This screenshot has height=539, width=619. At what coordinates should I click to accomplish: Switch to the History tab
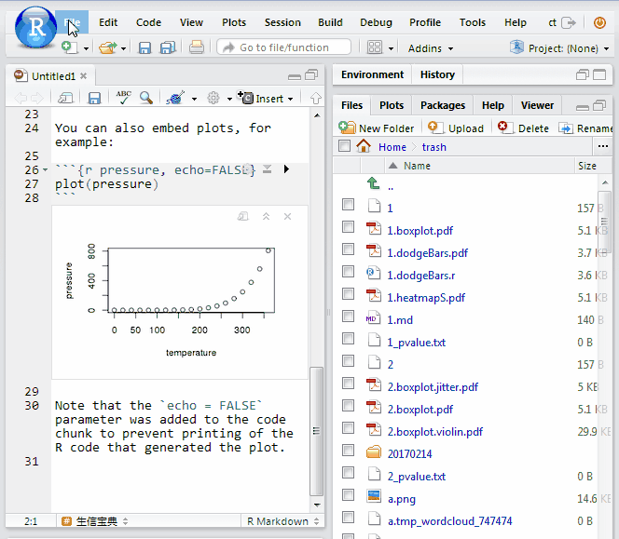click(x=437, y=74)
